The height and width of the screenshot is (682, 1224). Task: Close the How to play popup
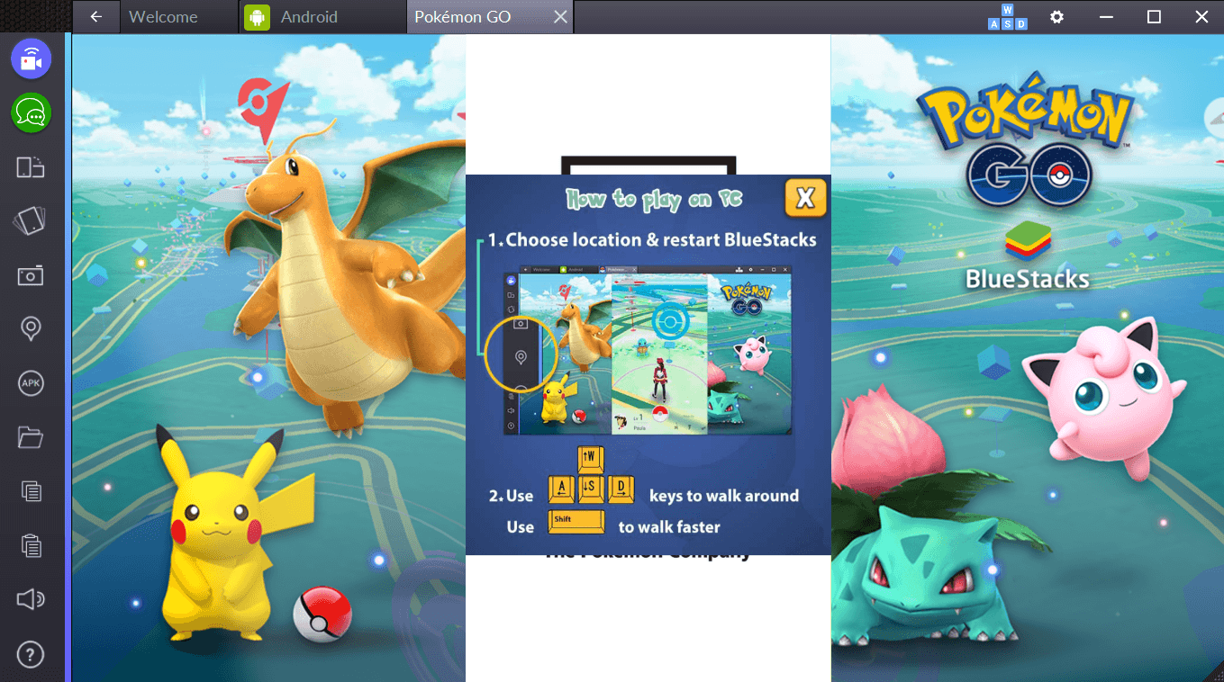click(805, 198)
